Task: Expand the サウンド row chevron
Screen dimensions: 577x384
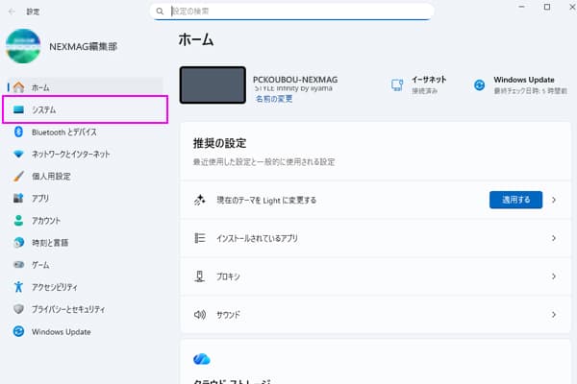Action: coord(554,315)
